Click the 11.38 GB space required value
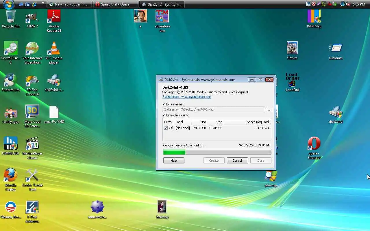 point(262,128)
